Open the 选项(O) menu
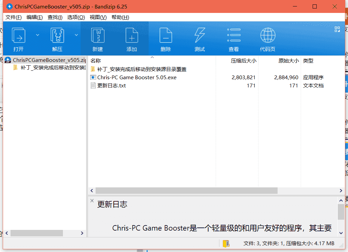This screenshot has height=252, width=348. pos(76,17)
